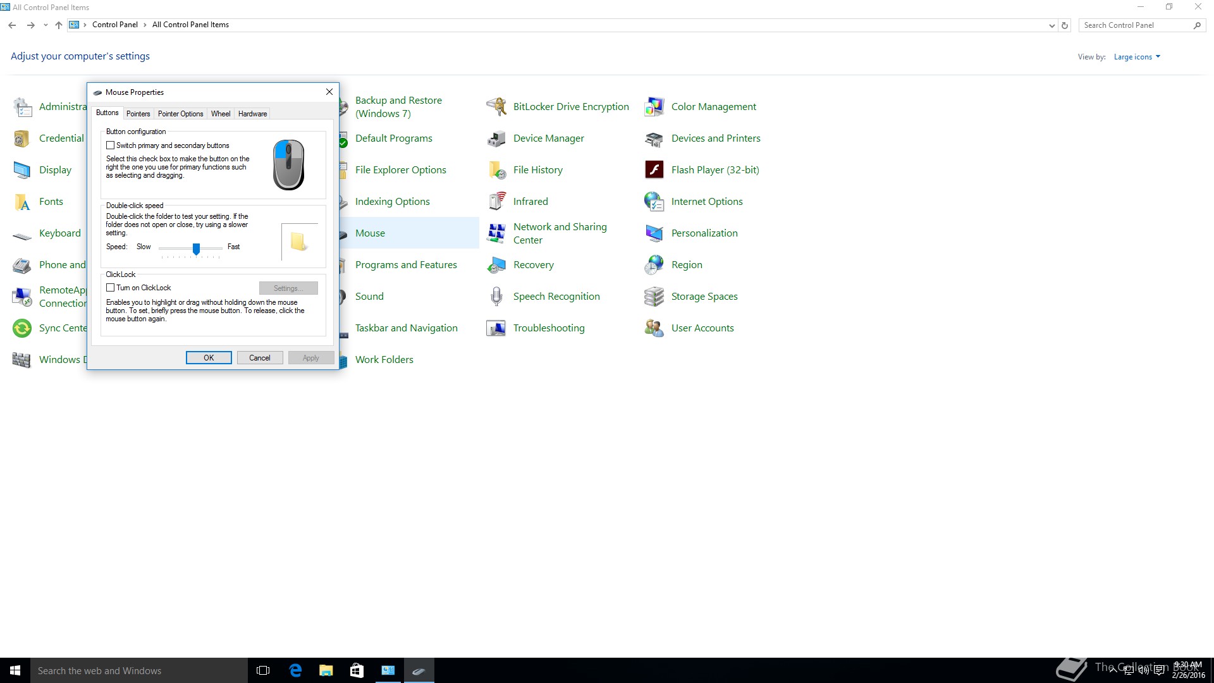Close the Mouse Properties dialog
This screenshot has height=683, width=1214.
pyautogui.click(x=329, y=92)
